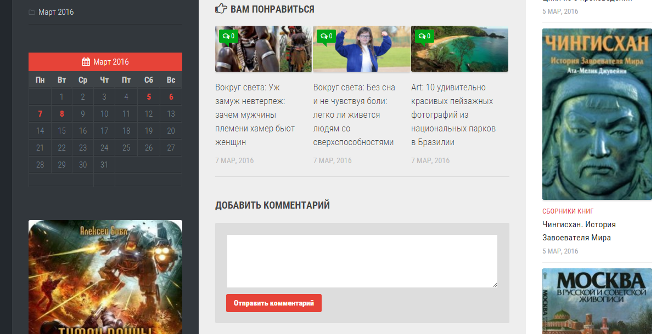
Task: Click the pointing hand icon near ВАМ ПОНРАВИТЬСЯ
Action: pyautogui.click(x=221, y=9)
